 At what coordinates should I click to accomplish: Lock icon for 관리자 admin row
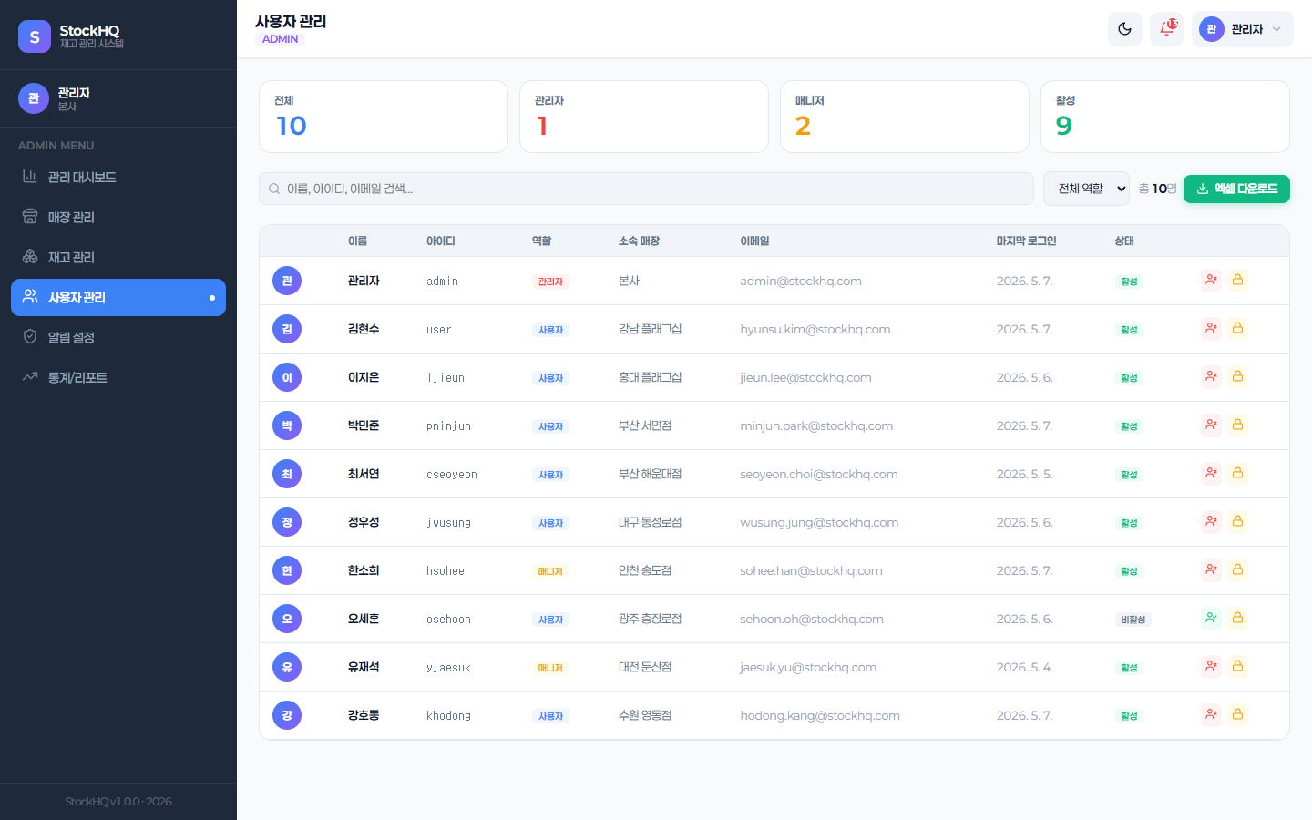pyautogui.click(x=1237, y=280)
